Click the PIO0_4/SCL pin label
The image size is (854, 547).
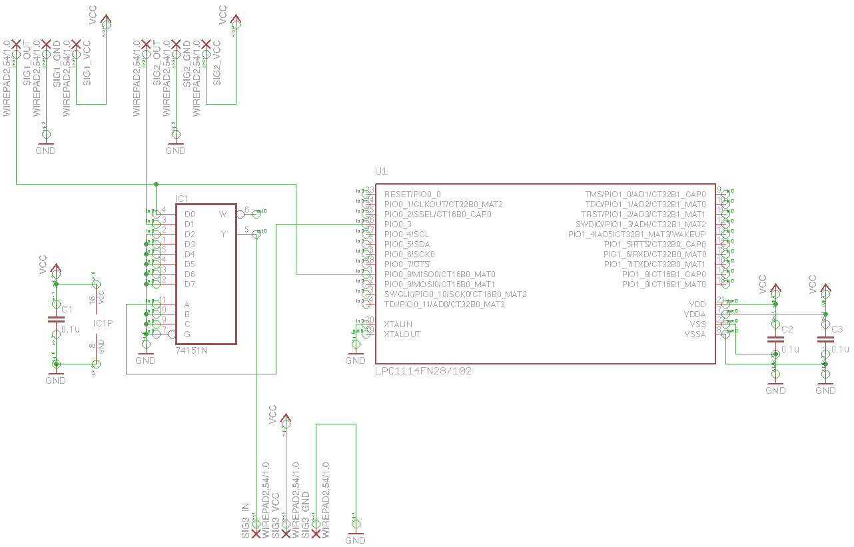click(x=407, y=235)
